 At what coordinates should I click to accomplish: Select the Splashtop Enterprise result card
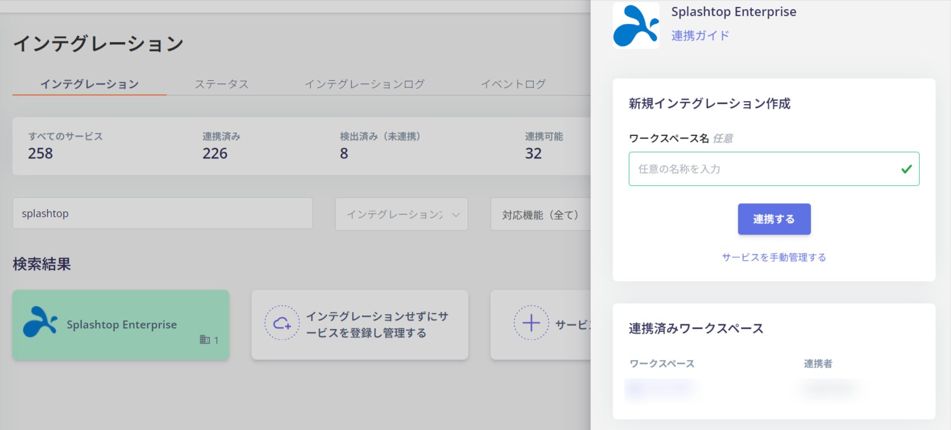click(121, 325)
